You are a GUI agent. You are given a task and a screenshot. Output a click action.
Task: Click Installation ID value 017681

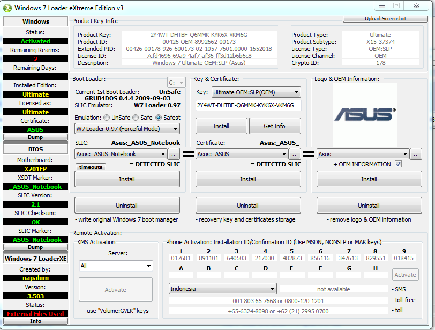[x=181, y=258]
